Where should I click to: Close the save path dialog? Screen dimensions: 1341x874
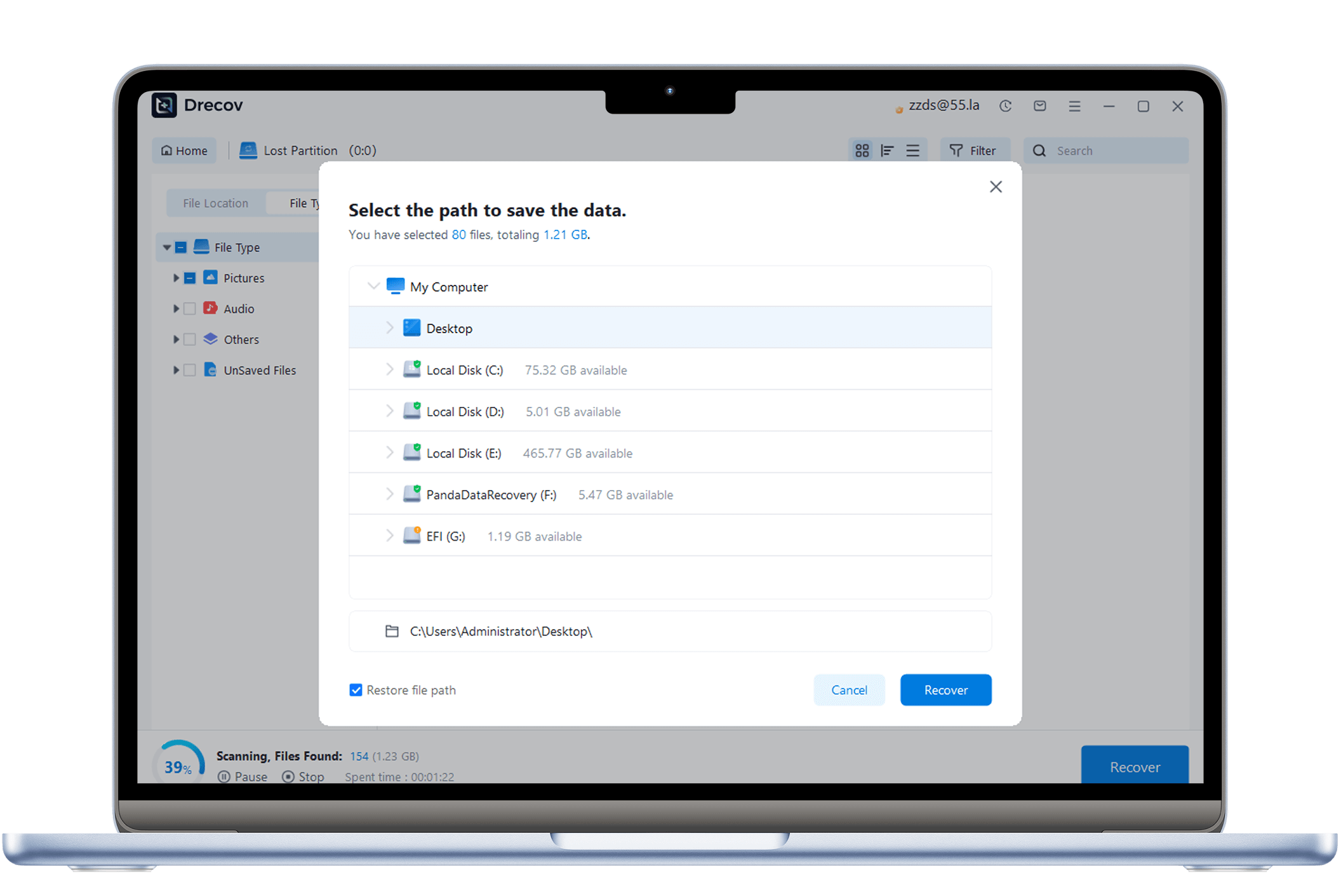point(996,187)
